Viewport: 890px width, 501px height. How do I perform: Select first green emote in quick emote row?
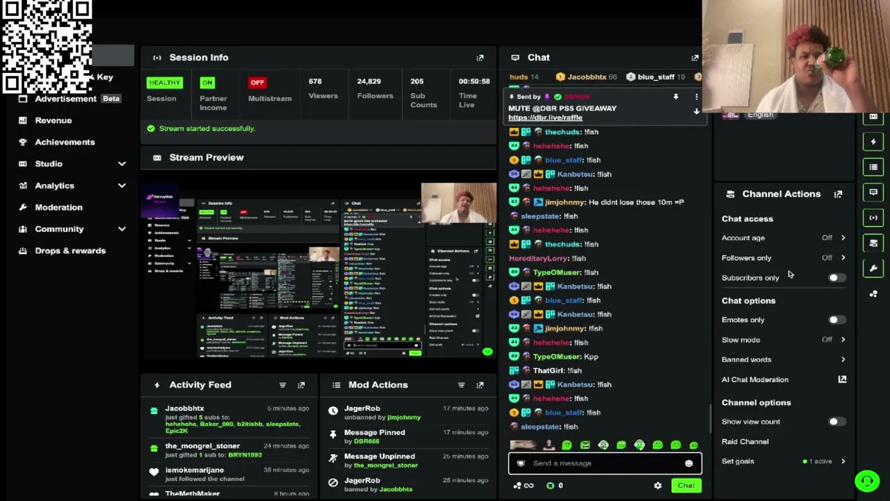[x=567, y=445]
